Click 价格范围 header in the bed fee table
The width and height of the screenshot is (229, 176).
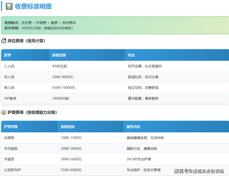point(59,55)
